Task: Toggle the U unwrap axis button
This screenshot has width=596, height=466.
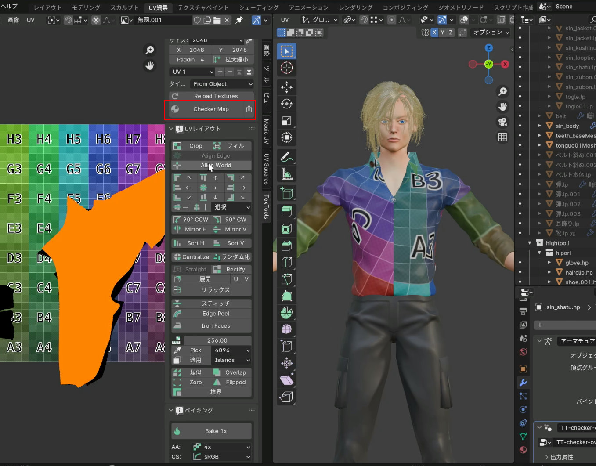Action: coord(236,279)
